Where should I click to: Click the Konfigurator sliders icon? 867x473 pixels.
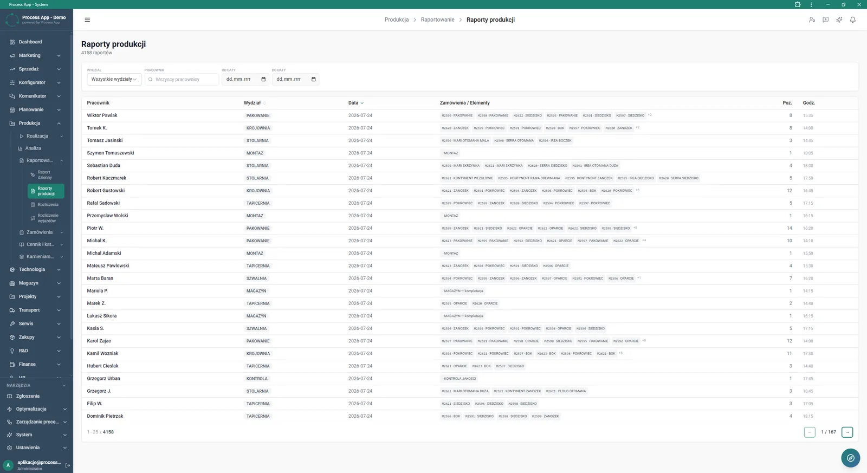[x=12, y=82]
